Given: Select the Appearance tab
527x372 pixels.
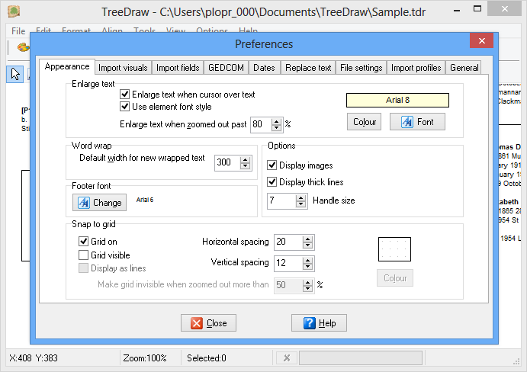Looking at the screenshot, I should 67,66.
